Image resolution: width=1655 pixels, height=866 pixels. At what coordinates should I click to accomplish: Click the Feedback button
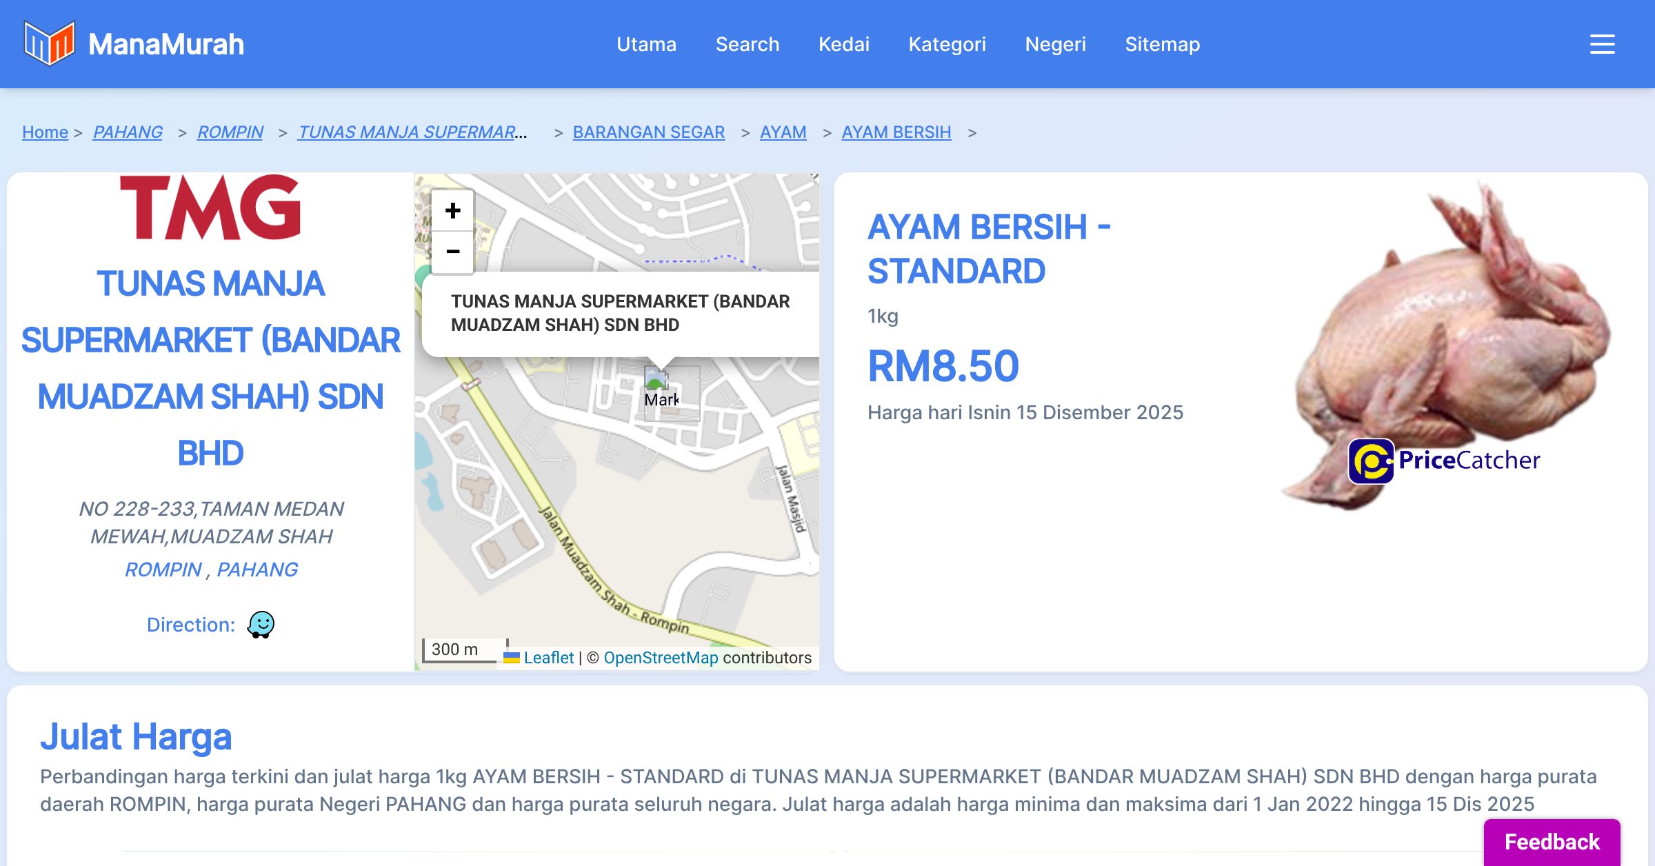coord(1552,841)
